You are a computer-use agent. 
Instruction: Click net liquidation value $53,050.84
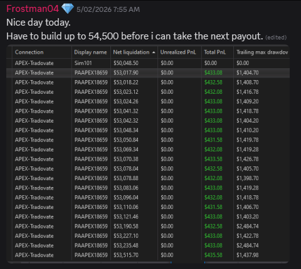(126, 140)
